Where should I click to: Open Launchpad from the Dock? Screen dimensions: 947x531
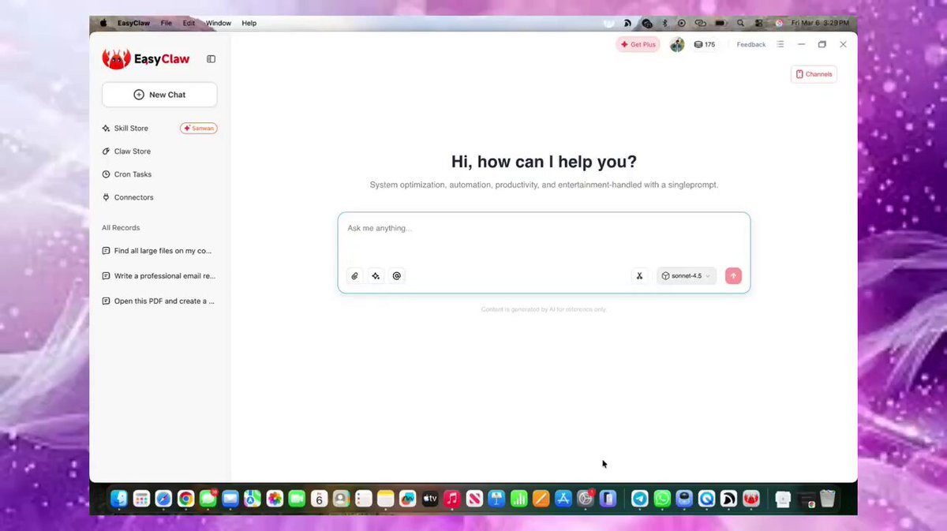(x=141, y=499)
